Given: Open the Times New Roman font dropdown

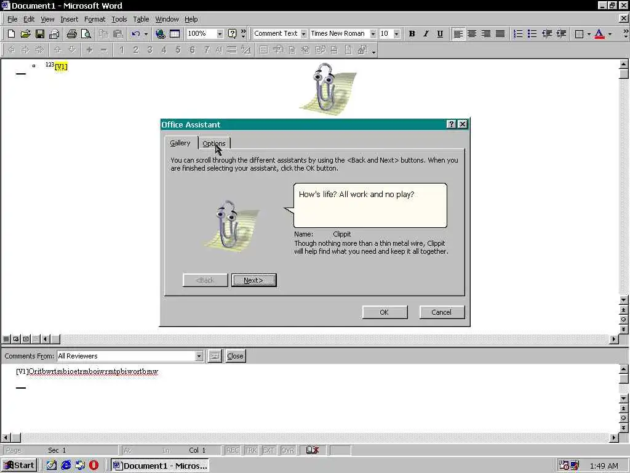Looking at the screenshot, I should 373,34.
